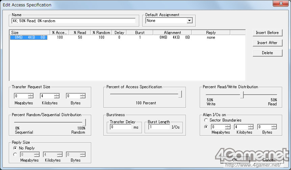Select the custom reply size radio button

point(15,155)
